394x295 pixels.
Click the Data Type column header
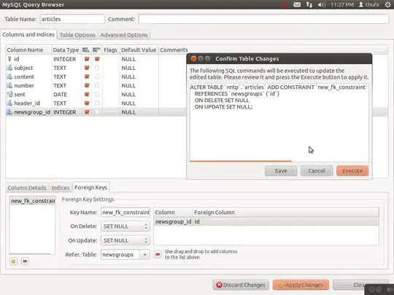[x=66, y=50]
